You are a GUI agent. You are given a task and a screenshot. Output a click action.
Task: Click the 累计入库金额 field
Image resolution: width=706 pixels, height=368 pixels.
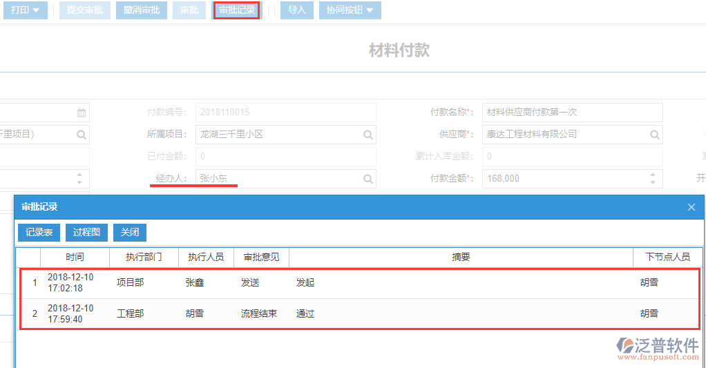pos(572,157)
